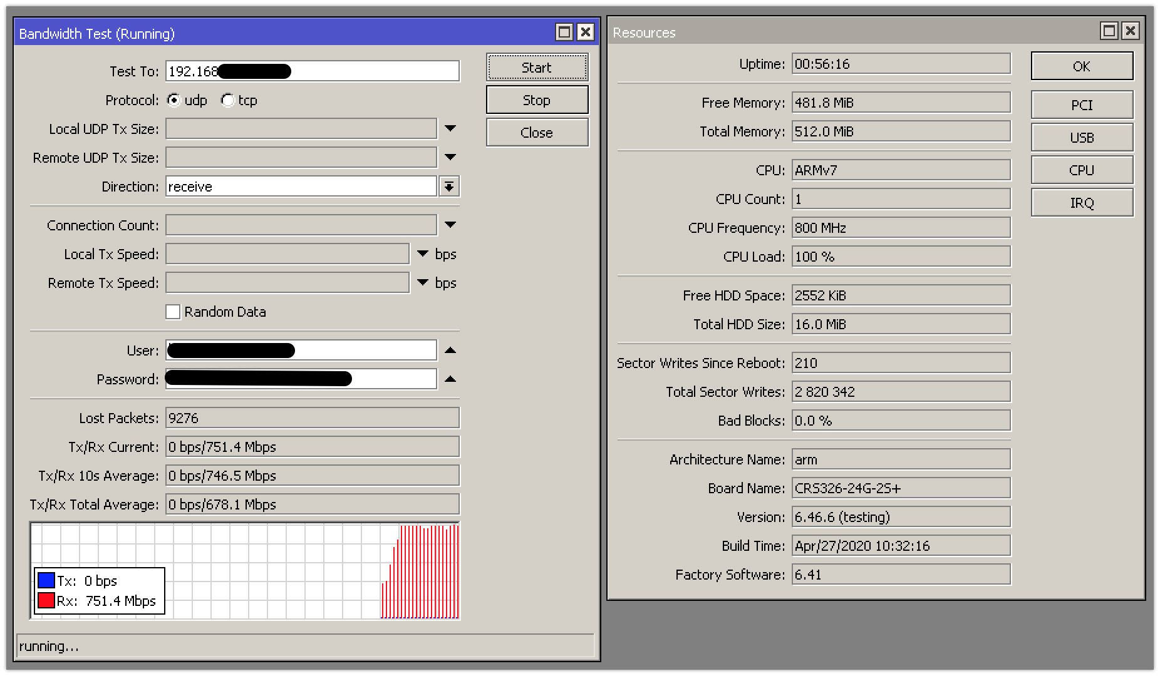Click the Remote UDP Tx Size field
Screen dimensions: 1160x676
click(301, 158)
